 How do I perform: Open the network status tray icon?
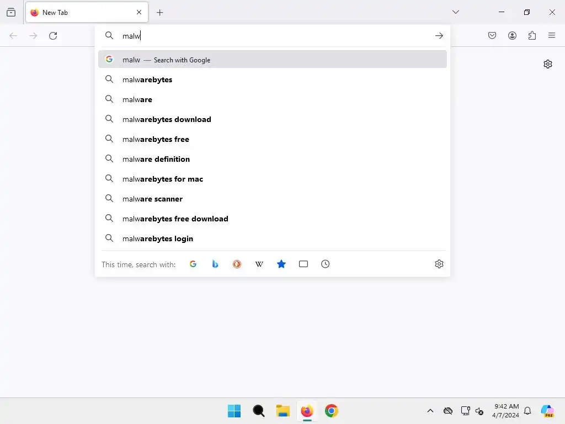pyautogui.click(x=465, y=411)
